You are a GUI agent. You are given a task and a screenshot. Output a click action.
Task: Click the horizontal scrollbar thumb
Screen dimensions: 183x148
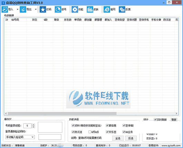[x=62, y=113]
